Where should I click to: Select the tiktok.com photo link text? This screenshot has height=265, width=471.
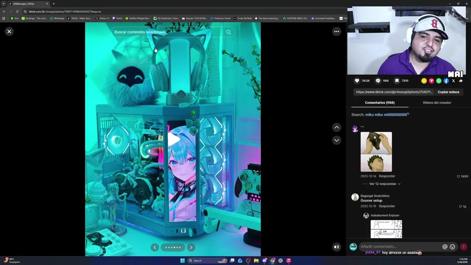394,92
